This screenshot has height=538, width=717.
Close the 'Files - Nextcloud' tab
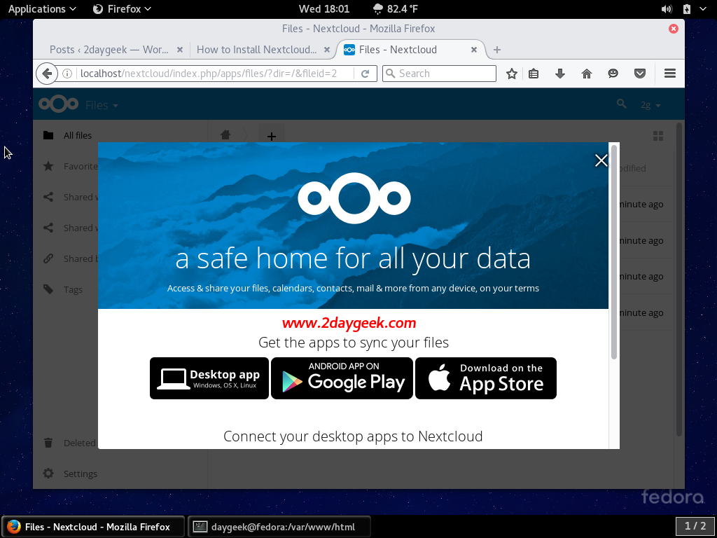point(474,50)
